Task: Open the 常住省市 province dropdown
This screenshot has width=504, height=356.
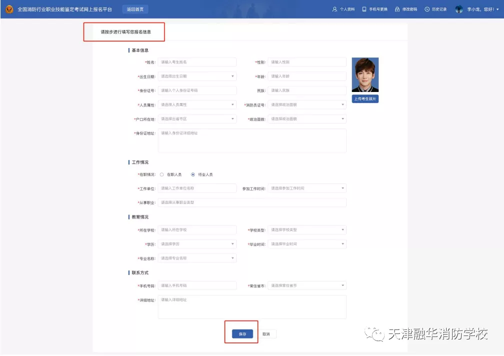Action: (342, 285)
